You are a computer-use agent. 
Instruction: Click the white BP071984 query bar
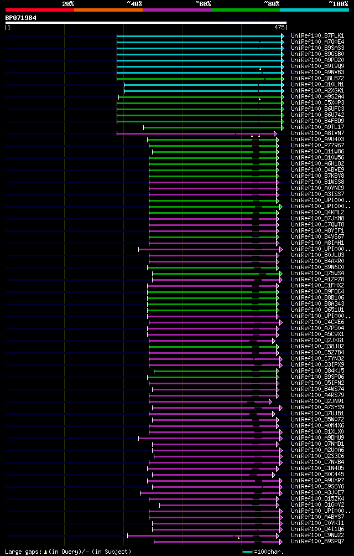coord(146,23)
